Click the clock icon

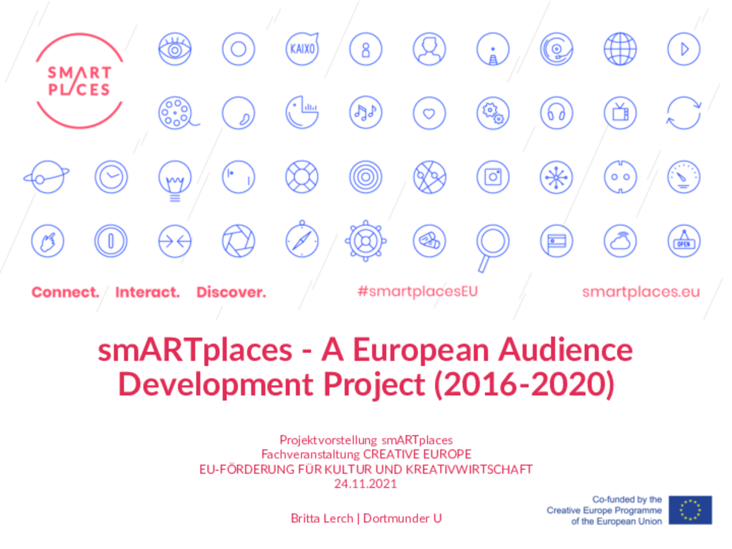click(x=111, y=177)
